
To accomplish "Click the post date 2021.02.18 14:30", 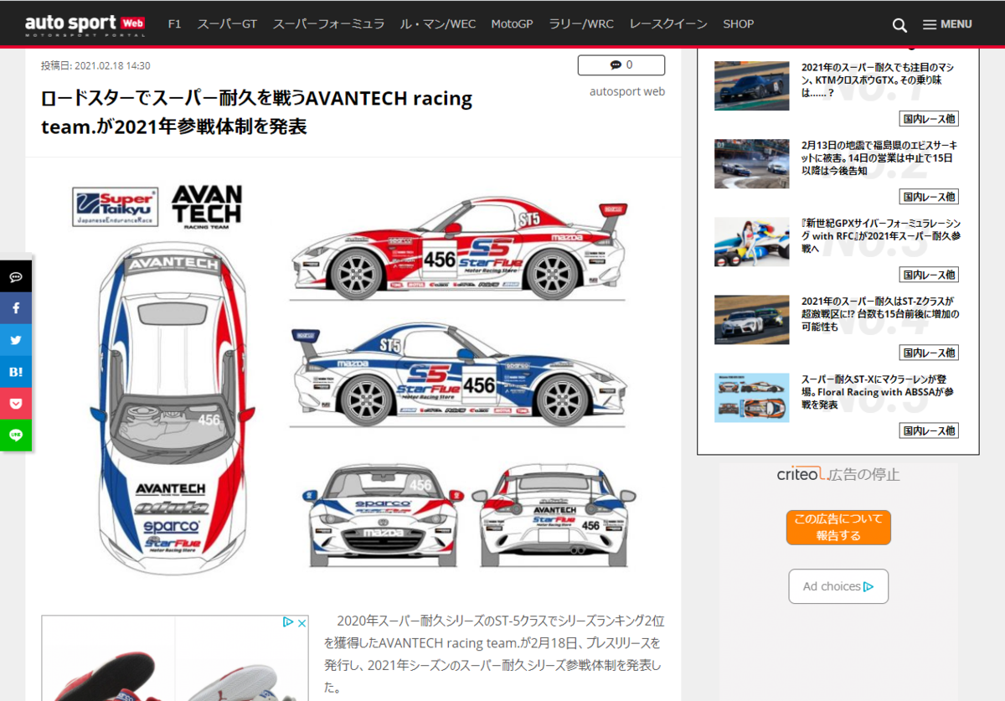I will point(95,65).
